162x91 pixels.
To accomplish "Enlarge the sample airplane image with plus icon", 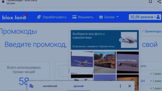I will click(x=121, y=40).
